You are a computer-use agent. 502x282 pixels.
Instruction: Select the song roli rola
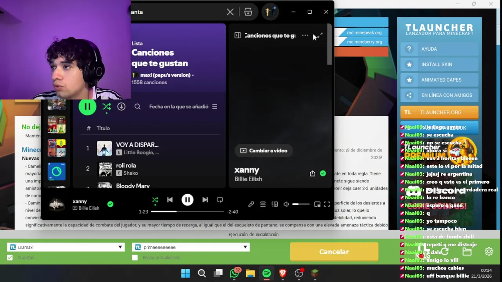click(x=126, y=166)
